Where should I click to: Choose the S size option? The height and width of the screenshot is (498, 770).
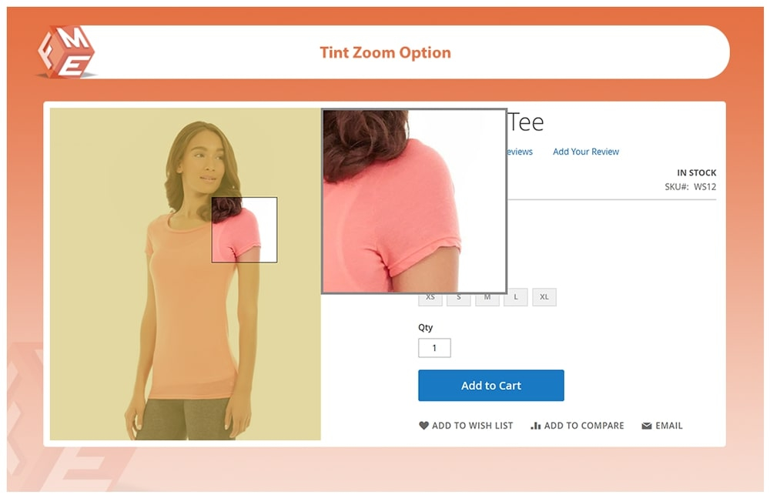459,299
